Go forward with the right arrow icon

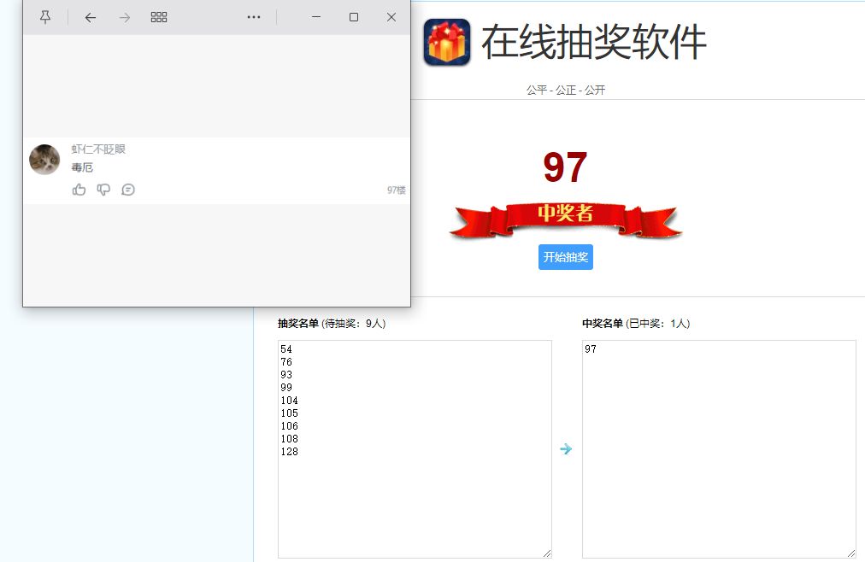[x=125, y=18]
